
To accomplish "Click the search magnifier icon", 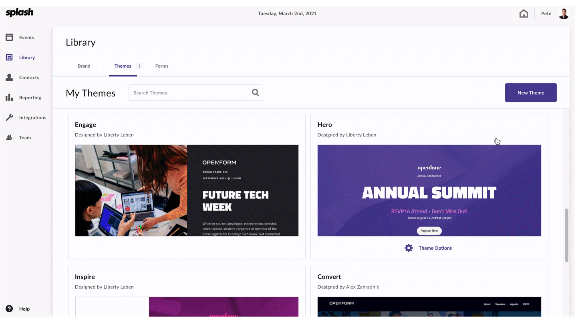I will 255,92.
